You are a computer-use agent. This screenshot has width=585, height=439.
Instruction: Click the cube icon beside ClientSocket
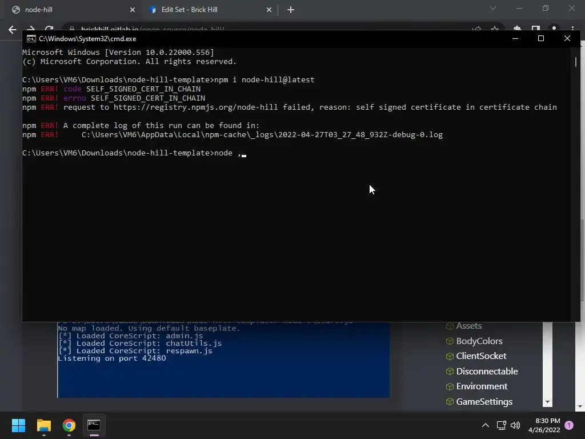[450, 357]
